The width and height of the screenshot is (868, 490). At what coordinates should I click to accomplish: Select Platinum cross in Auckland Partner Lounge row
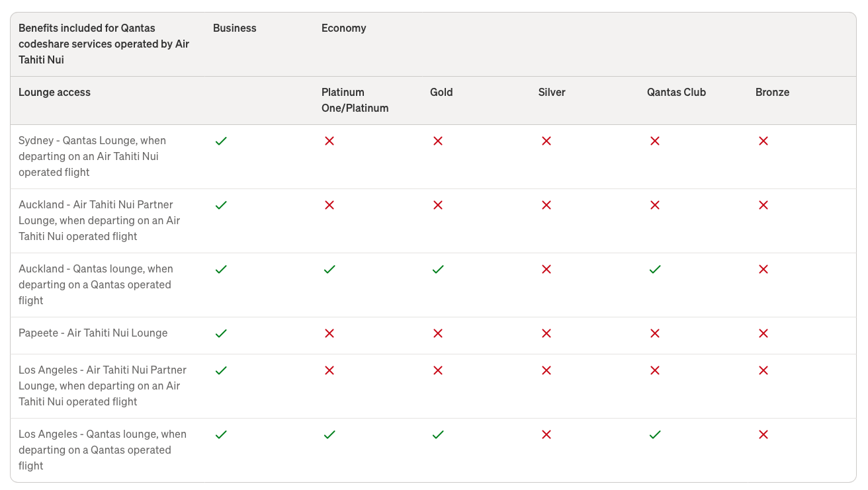[329, 205]
